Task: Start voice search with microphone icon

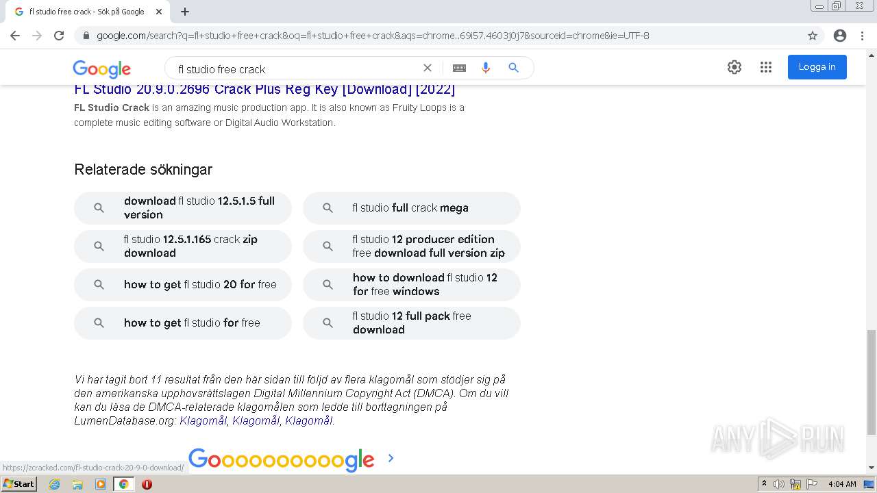Action: coord(486,68)
